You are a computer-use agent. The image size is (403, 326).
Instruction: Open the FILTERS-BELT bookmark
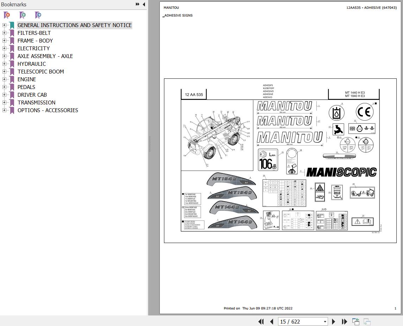pos(34,33)
